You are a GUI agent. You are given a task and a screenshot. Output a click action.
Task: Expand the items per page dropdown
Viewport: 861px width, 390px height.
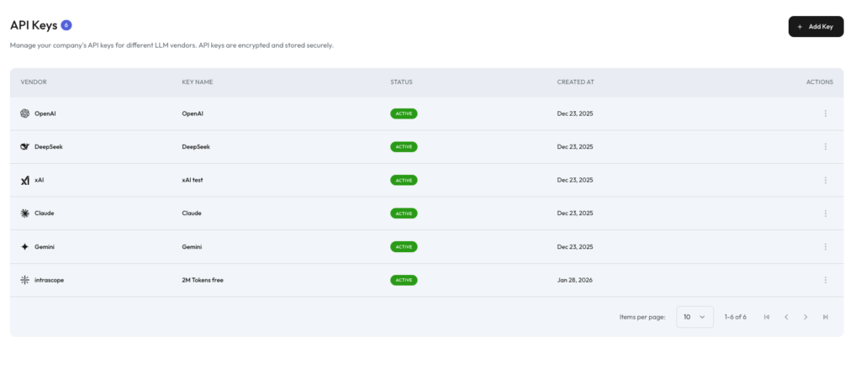click(695, 317)
